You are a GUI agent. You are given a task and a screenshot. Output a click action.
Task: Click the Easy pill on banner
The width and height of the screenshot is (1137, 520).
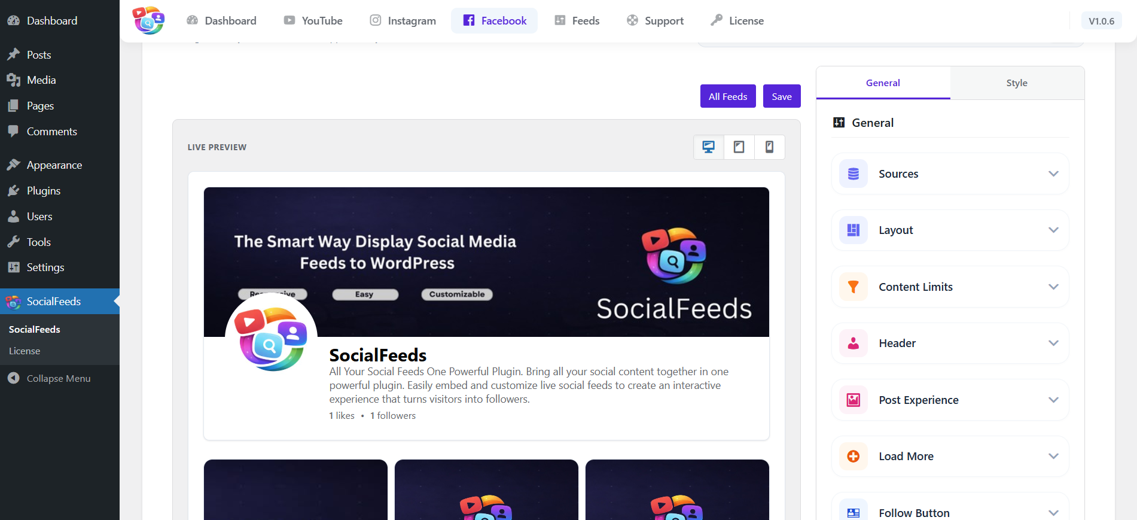(x=365, y=294)
